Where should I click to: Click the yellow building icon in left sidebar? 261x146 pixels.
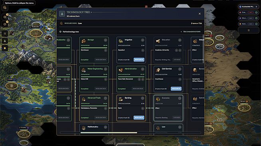tap(5, 48)
